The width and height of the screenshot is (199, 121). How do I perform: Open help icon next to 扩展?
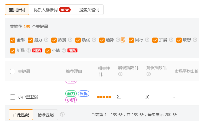[171, 40]
